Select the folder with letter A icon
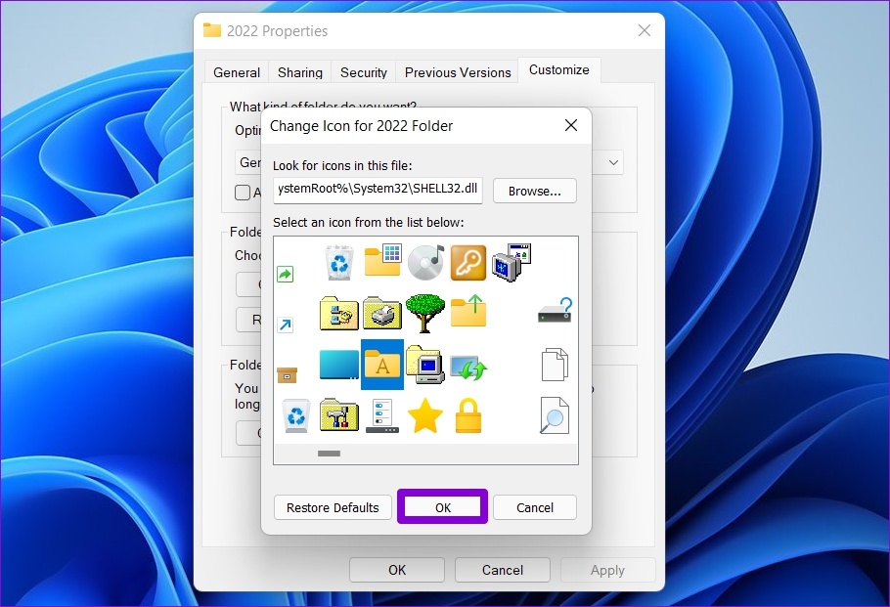 click(382, 365)
